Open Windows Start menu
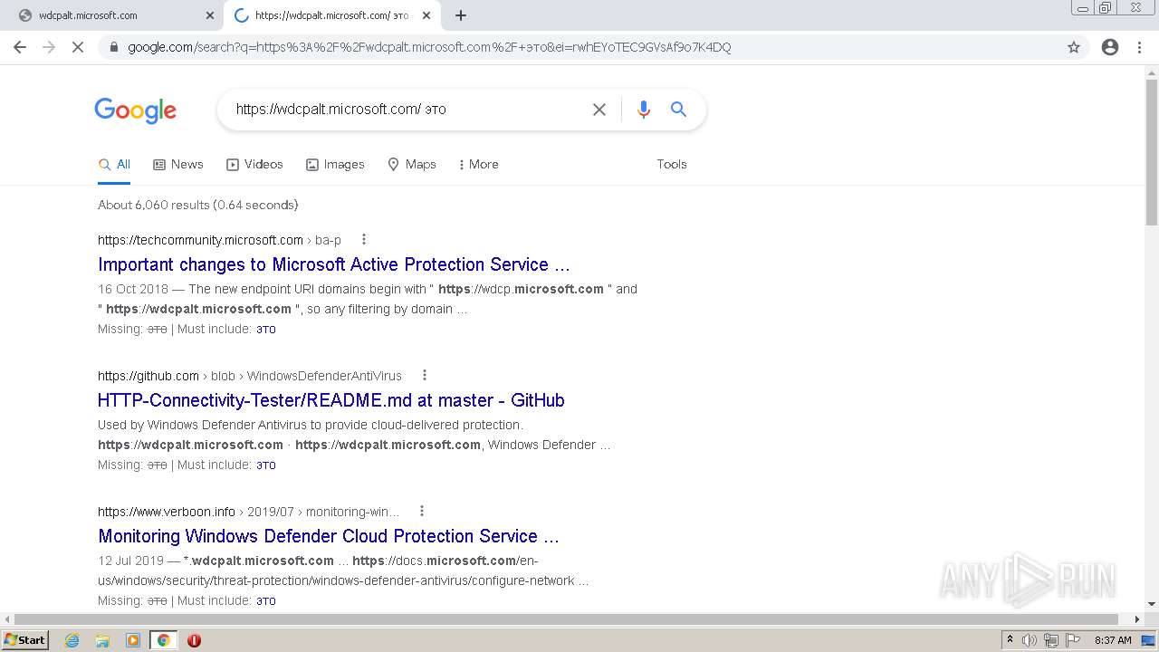The image size is (1159, 652). point(24,640)
